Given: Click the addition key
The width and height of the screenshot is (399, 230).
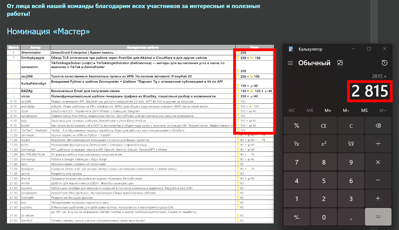Looking at the screenshot, I should coord(378,198).
